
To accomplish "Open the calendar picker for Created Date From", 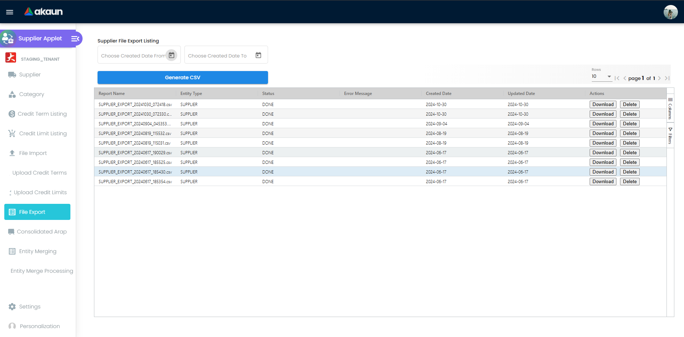I will pos(172,55).
